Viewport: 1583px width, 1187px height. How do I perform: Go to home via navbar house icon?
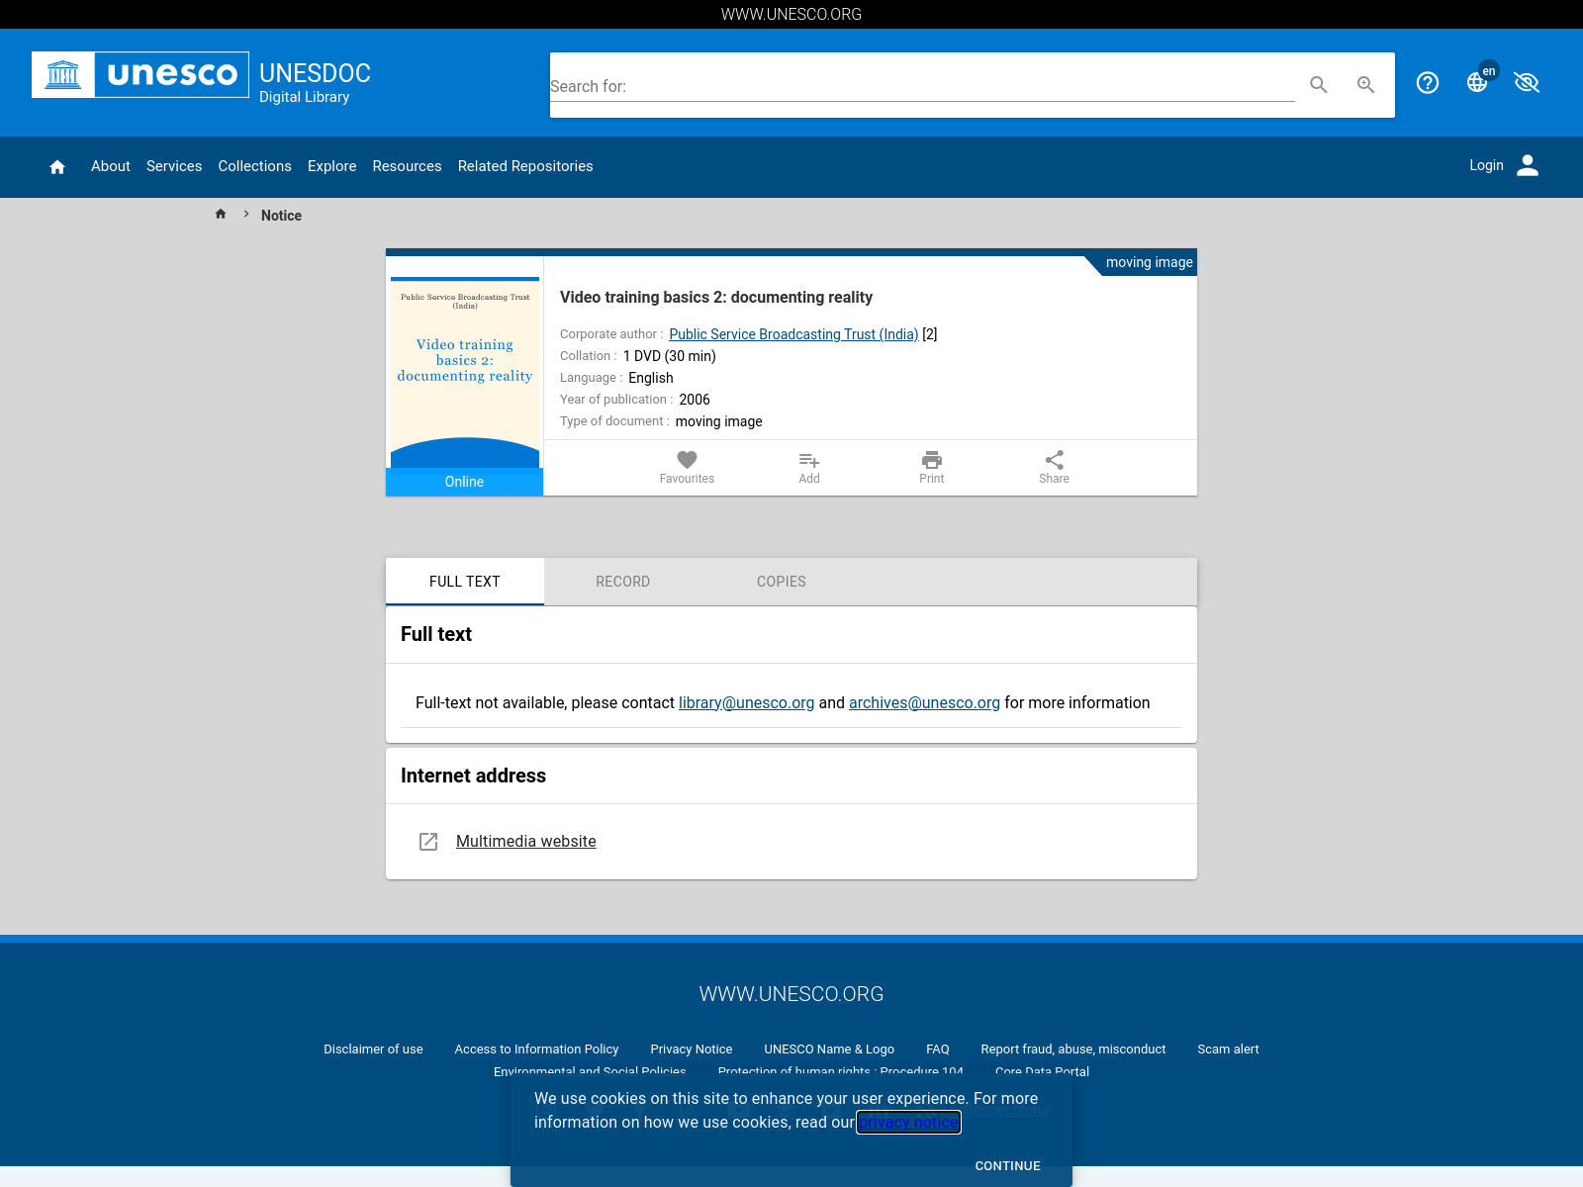point(57,166)
